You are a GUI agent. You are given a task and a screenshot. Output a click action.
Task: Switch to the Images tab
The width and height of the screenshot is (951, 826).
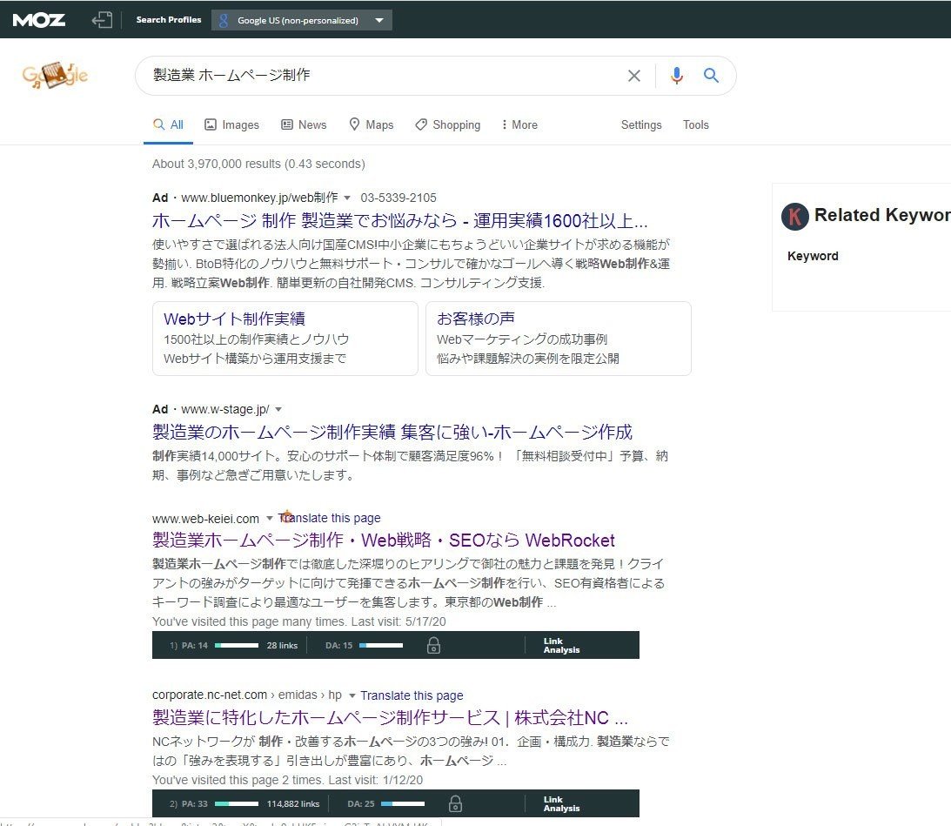point(231,125)
